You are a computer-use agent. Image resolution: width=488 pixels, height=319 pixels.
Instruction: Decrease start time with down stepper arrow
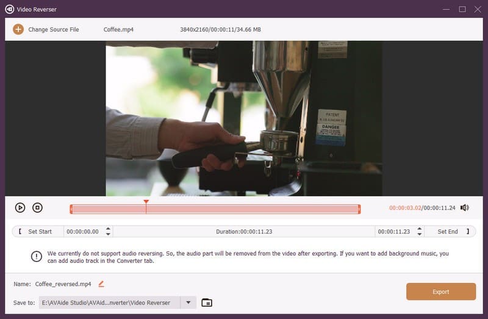(108, 234)
